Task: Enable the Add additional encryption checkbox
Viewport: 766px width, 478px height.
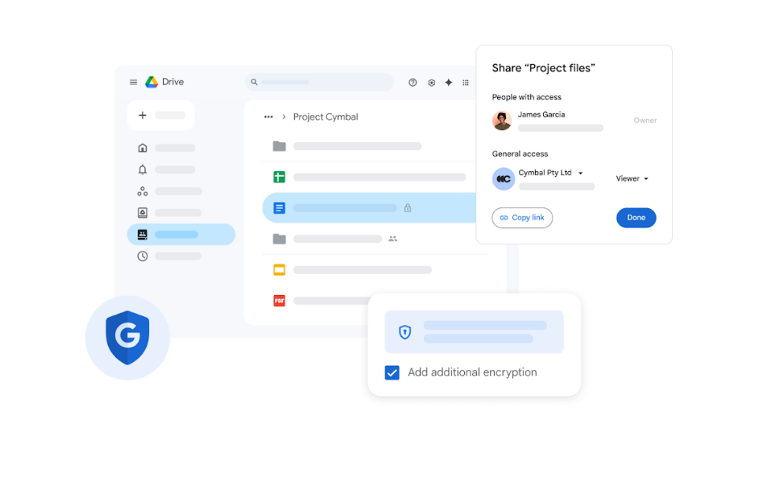Action: (x=392, y=372)
